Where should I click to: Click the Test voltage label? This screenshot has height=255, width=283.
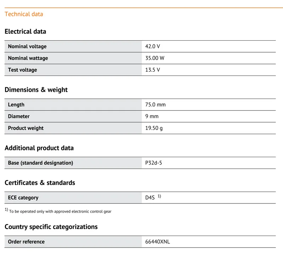click(x=22, y=70)
